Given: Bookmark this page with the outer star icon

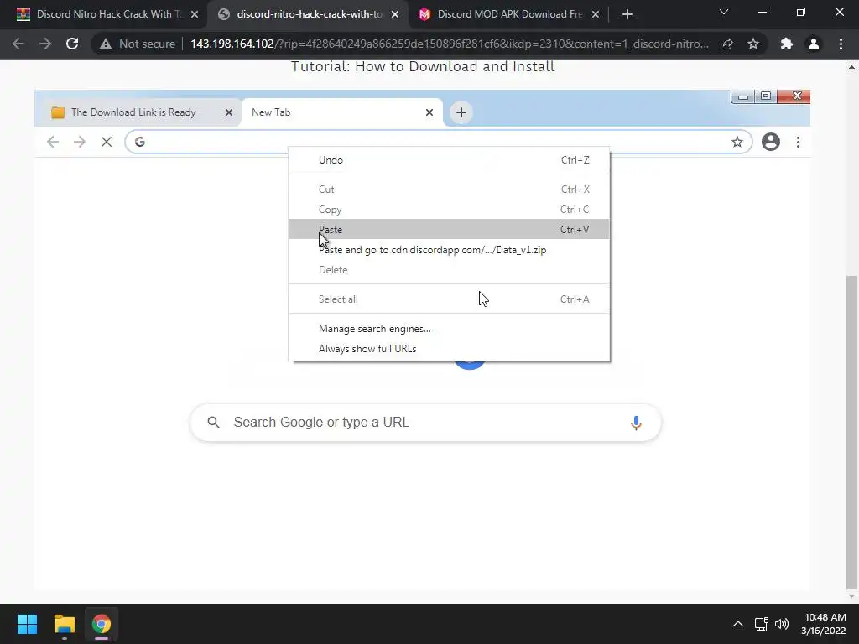Looking at the screenshot, I should point(753,44).
